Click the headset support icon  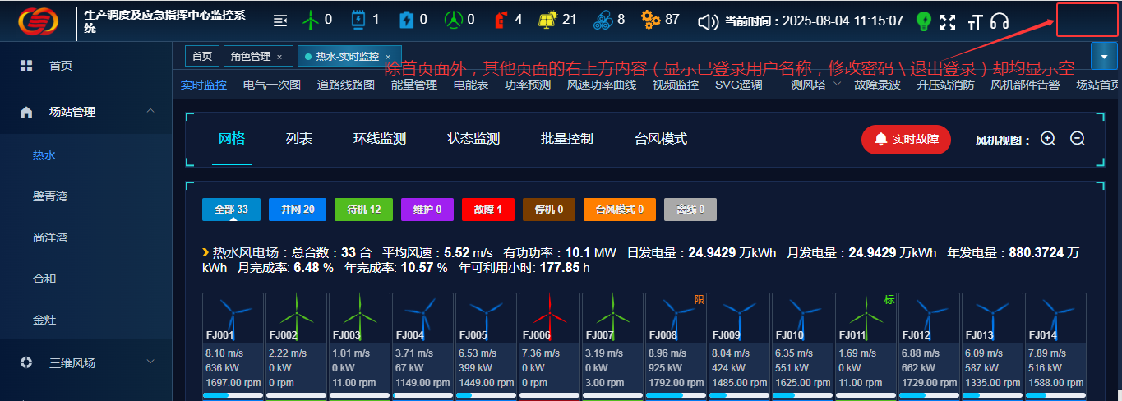[x=1000, y=21]
